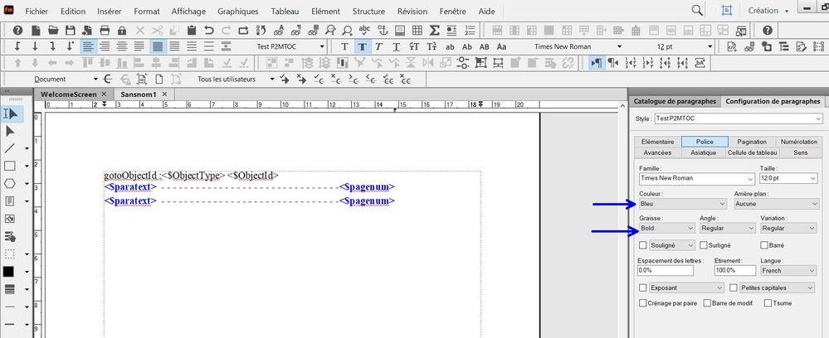
Task: Click the search magnifier at top right
Action: click(x=697, y=10)
